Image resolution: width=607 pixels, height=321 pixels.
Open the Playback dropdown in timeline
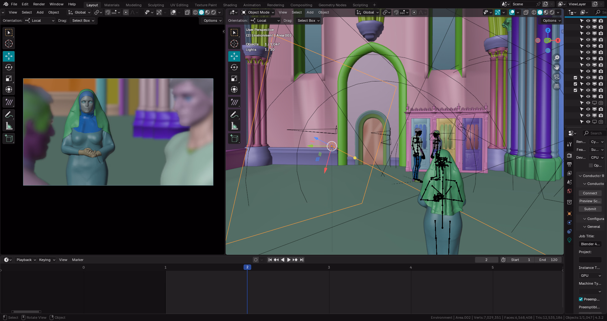click(x=26, y=260)
